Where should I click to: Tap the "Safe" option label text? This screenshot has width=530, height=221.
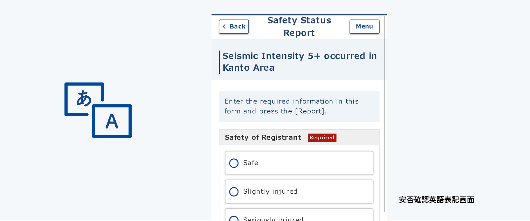(x=251, y=163)
